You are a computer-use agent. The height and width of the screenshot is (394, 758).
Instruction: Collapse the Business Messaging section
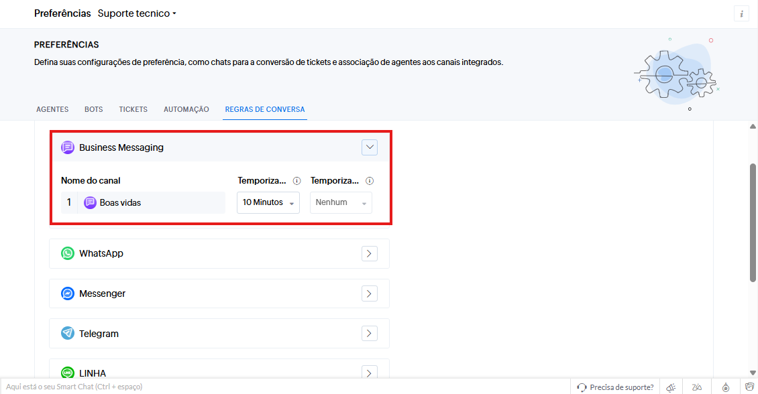[x=369, y=147]
